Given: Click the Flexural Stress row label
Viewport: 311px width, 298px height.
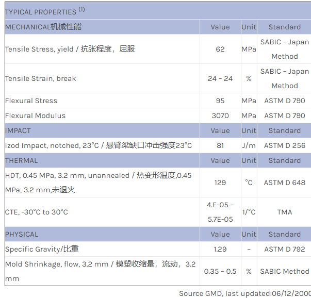Looking at the screenshot, I should pos(31,101).
